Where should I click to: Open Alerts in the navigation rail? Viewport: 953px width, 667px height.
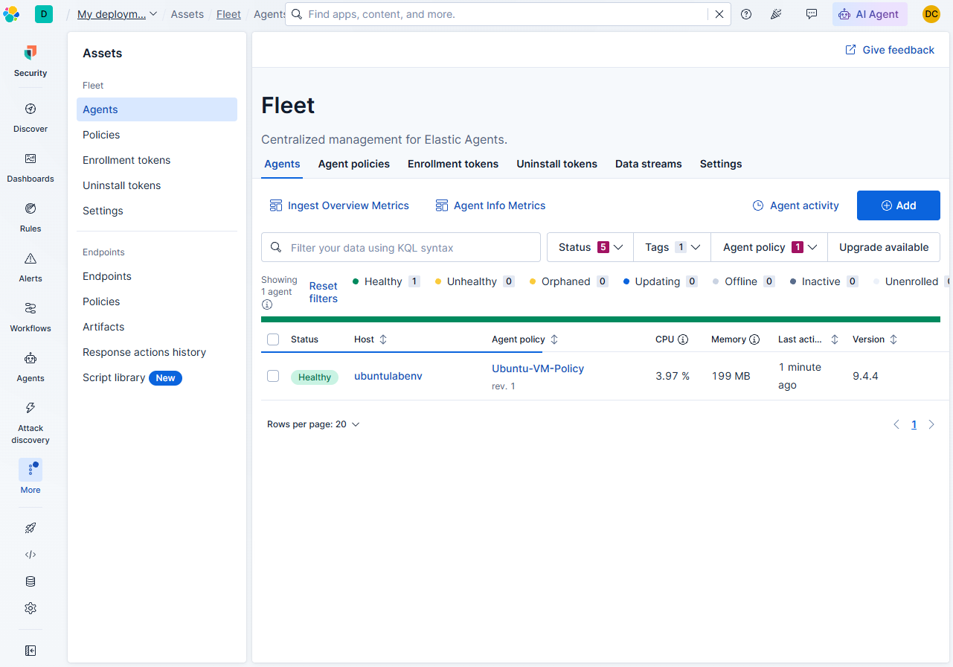point(31,267)
